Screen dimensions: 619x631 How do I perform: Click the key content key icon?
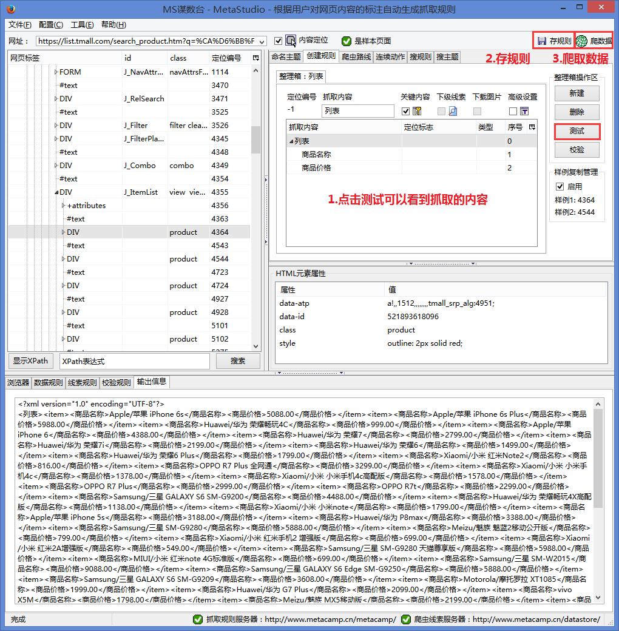417,111
